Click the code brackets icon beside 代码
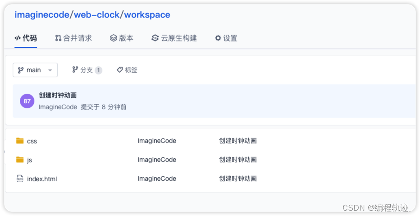 tap(18, 38)
